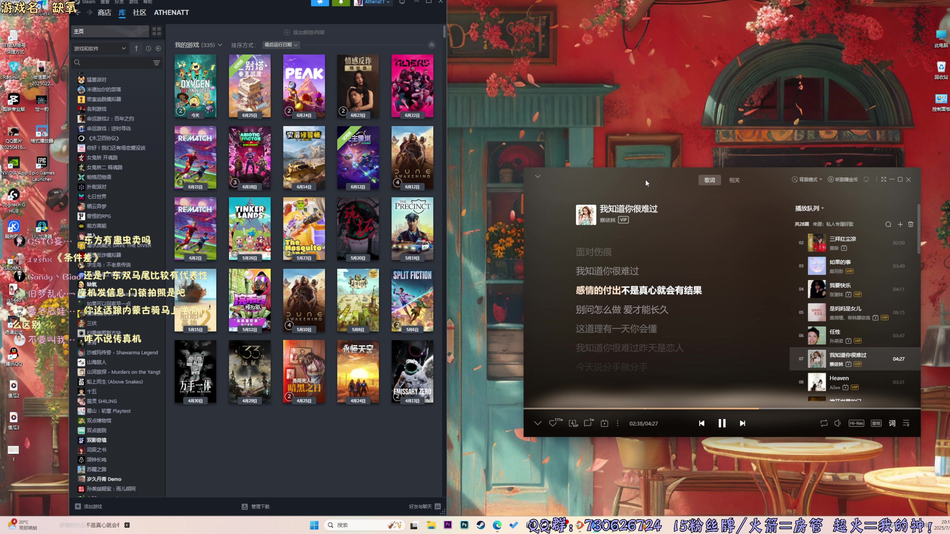Collapse shelf with double-chevron up icon
Viewport: 950px width, 534px height.
pos(432,45)
